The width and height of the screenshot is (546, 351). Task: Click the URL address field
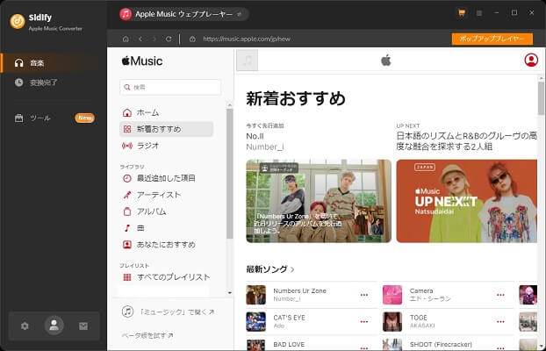[x=247, y=39]
